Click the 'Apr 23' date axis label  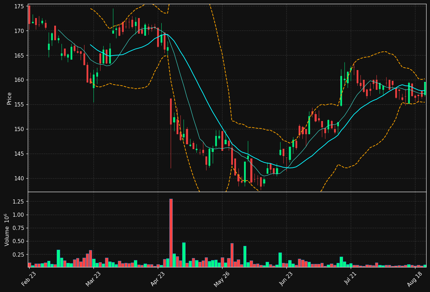click(x=158, y=278)
